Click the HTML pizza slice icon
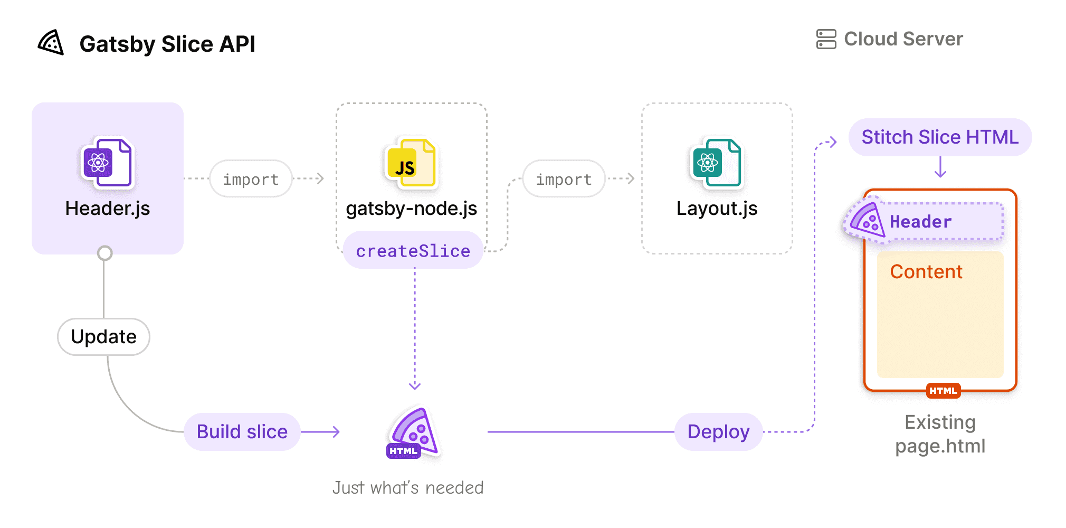 pos(414,432)
